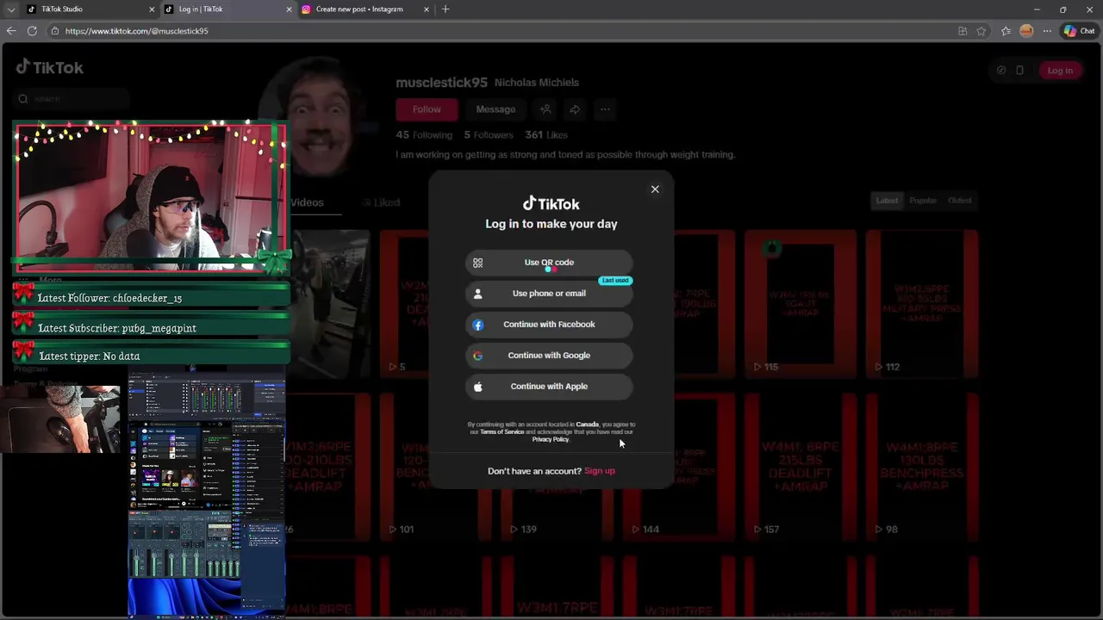View site information icon beside URL

click(55, 31)
